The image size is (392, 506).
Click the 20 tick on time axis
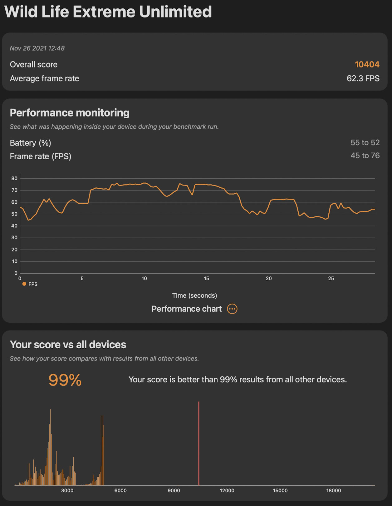pos(269,278)
